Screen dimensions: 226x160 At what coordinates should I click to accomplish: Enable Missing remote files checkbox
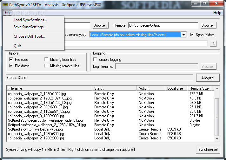[46, 66]
